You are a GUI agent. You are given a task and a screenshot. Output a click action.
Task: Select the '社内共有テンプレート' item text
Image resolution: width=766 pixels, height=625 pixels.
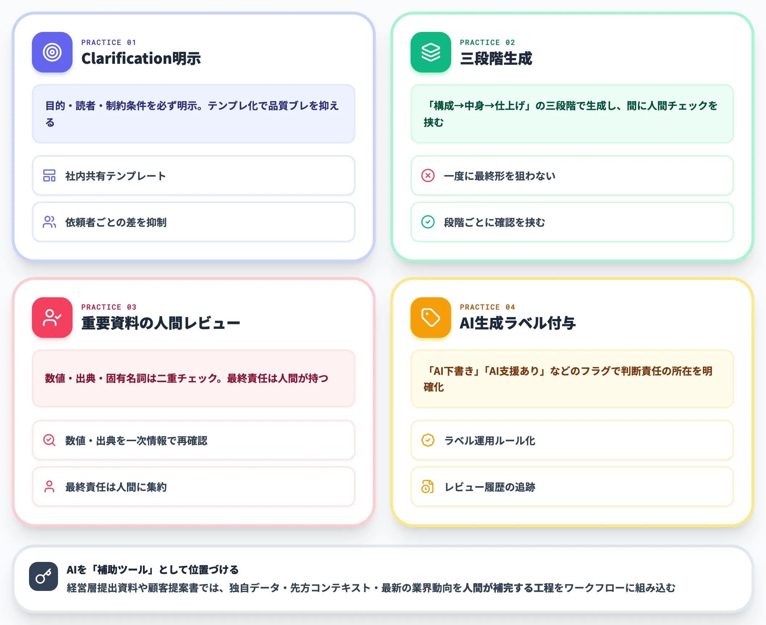click(x=116, y=176)
